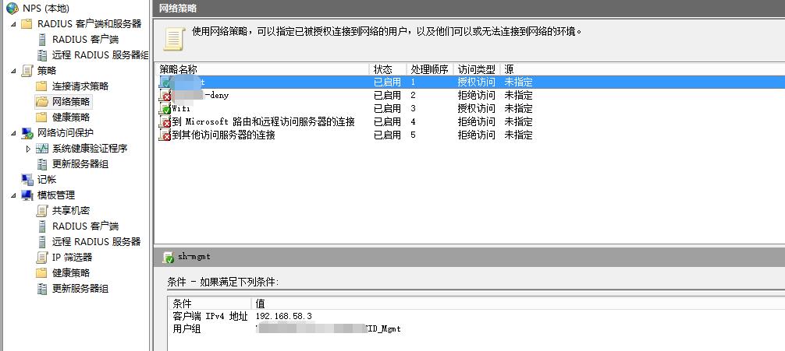Screen dimensions: 785x351
Task: Click the NPS (本地) root globe icon
Action: pos(12,9)
